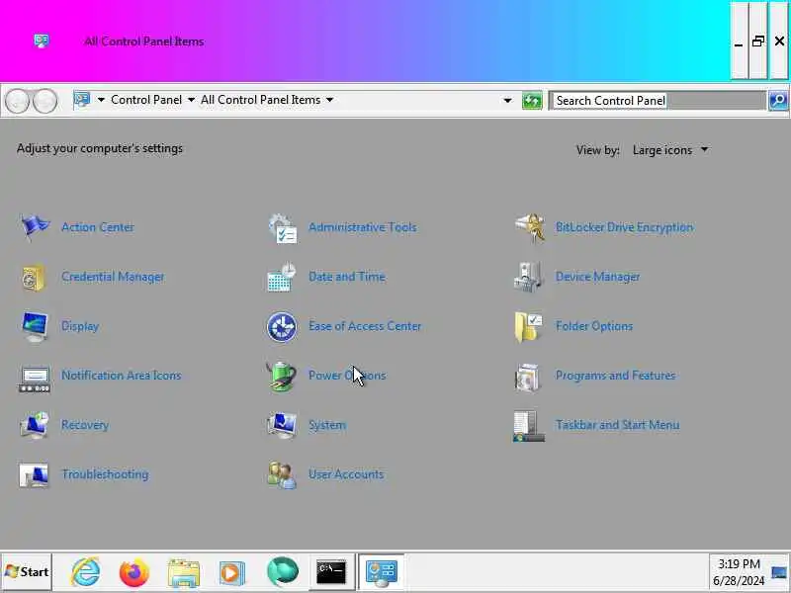Open the Ease of Access Center icon
This screenshot has width=791, height=593.
pyautogui.click(x=282, y=327)
